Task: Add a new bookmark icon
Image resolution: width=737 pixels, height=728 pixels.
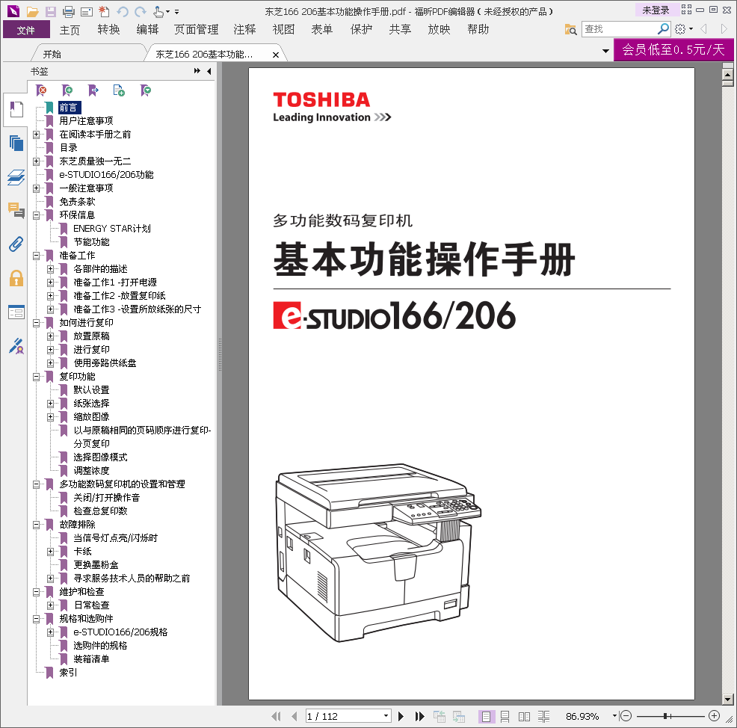Action: (x=67, y=90)
